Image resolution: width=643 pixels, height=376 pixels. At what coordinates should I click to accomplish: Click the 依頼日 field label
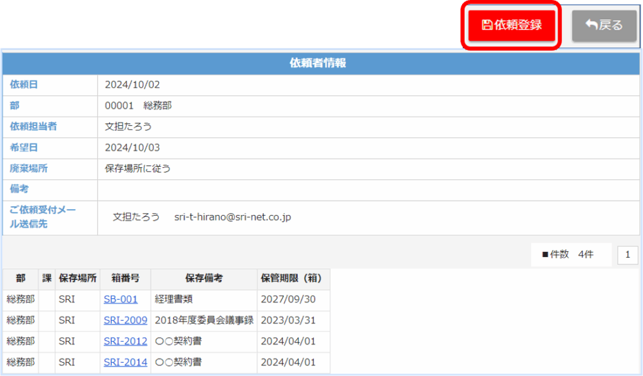24,85
